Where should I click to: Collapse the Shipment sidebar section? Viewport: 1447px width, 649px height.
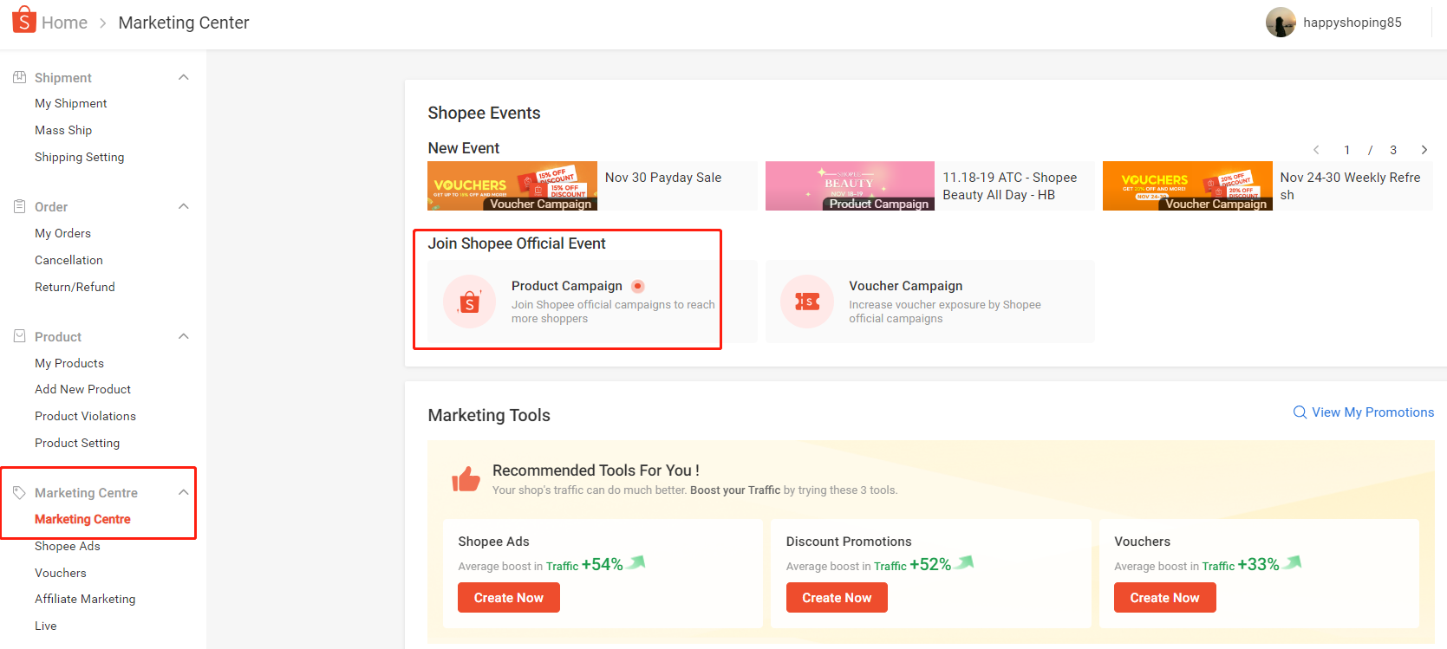click(183, 77)
